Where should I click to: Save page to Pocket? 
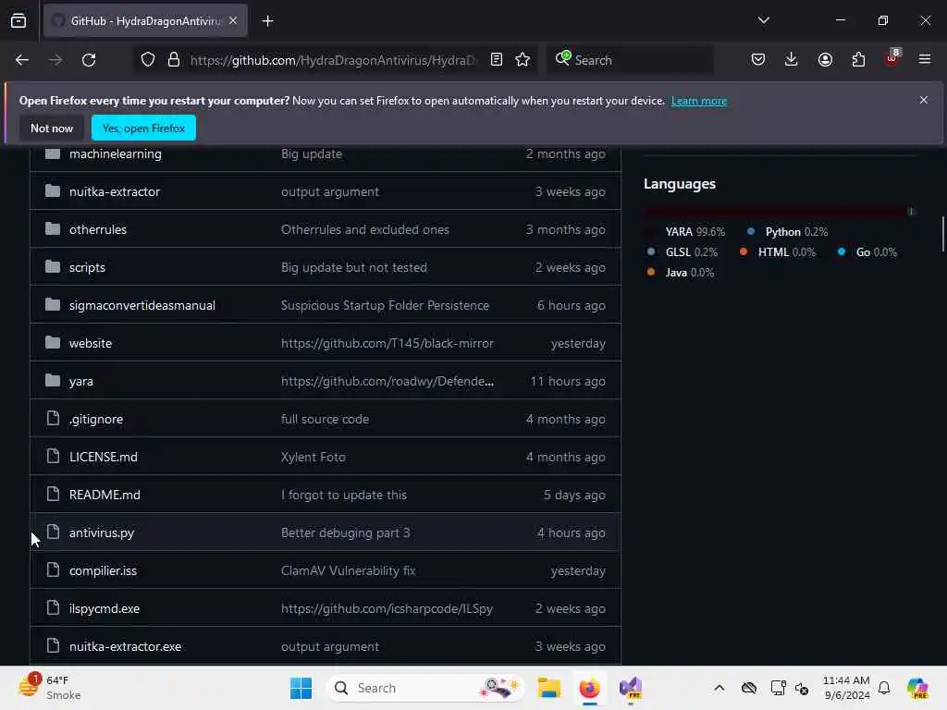coord(758,59)
